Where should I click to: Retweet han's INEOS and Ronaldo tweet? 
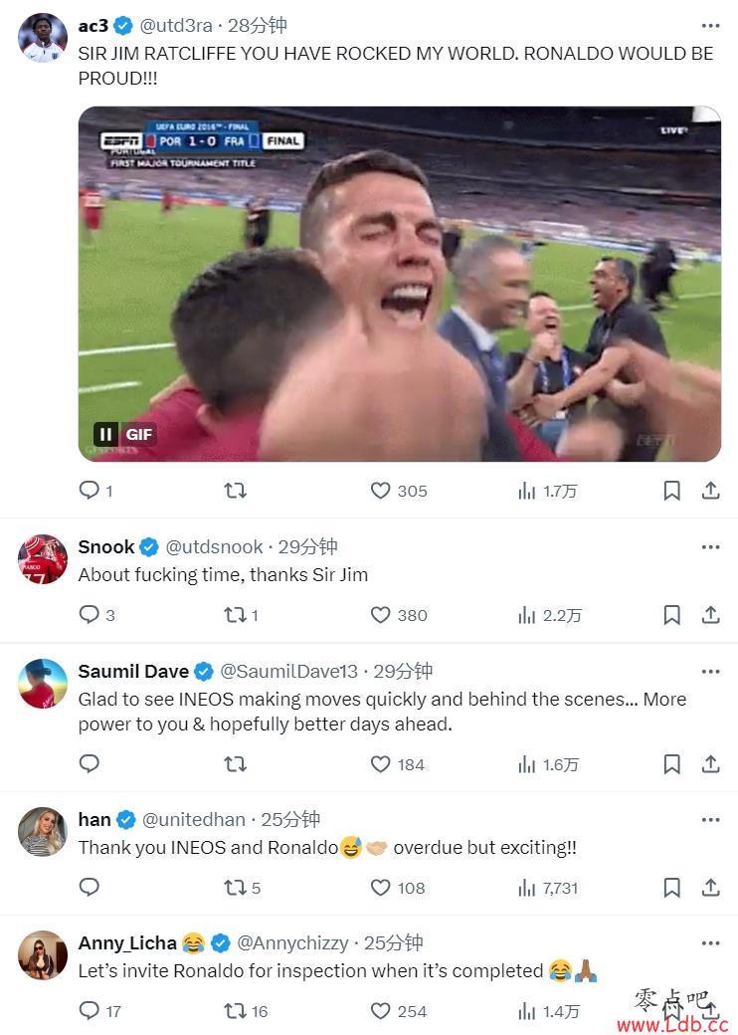click(x=235, y=888)
